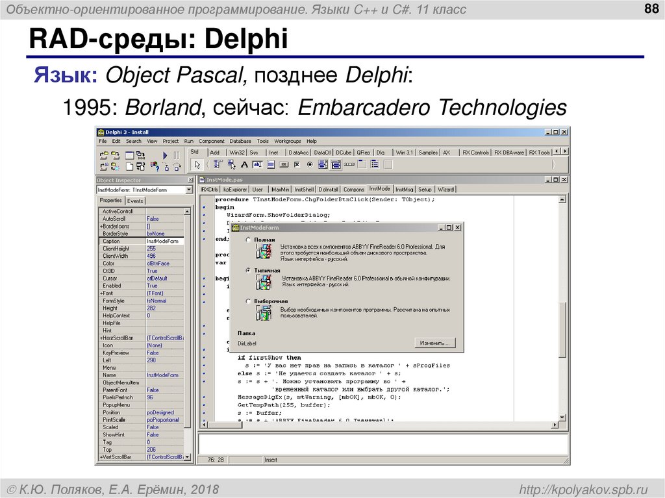This screenshot has height=498, width=665.
Task: Pick the GroupBox component icon
Action: (362, 164)
